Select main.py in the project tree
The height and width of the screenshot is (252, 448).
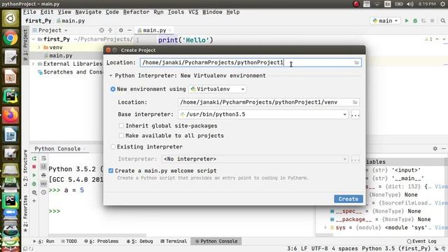coord(61,56)
